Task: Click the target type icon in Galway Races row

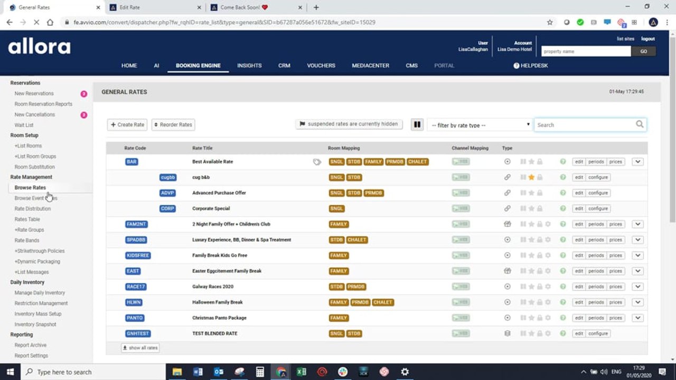Action: click(508, 287)
